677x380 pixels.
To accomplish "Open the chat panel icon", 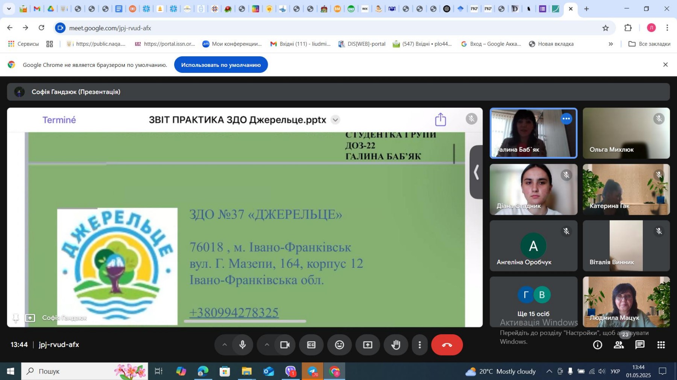I will coord(640,345).
